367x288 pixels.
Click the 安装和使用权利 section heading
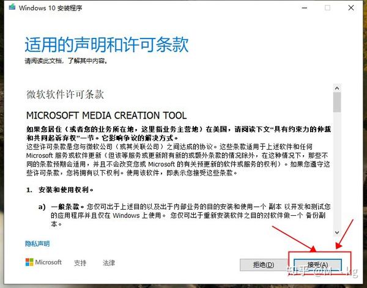(x=66, y=190)
